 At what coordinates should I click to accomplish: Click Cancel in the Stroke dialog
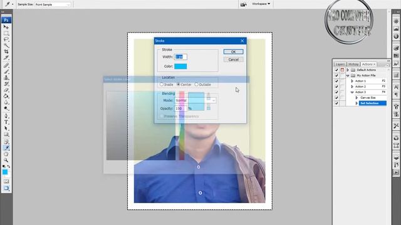[x=233, y=59]
